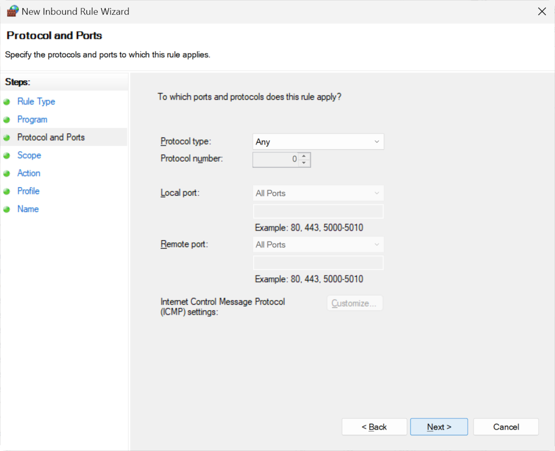Expand the Remote port dropdown
555x451 pixels.
pyautogui.click(x=318, y=245)
